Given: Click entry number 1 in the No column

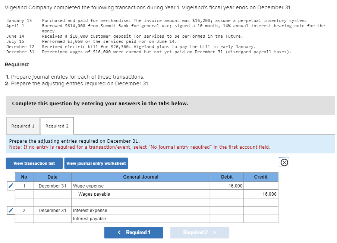Looking at the screenshot, I should (24, 186).
